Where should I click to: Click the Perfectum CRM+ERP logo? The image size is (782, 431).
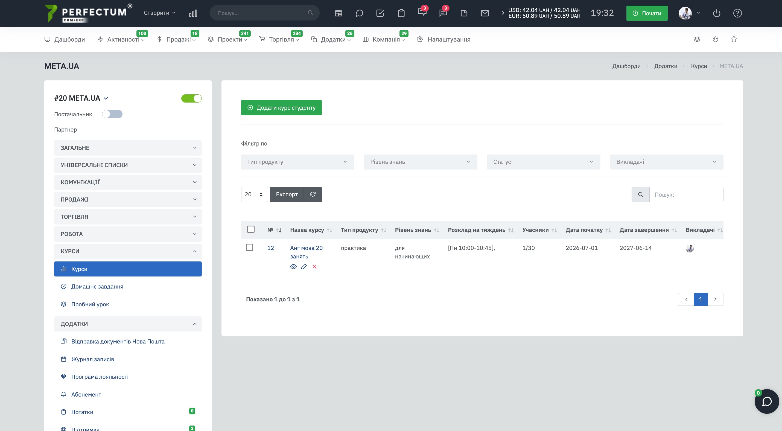coord(88,13)
